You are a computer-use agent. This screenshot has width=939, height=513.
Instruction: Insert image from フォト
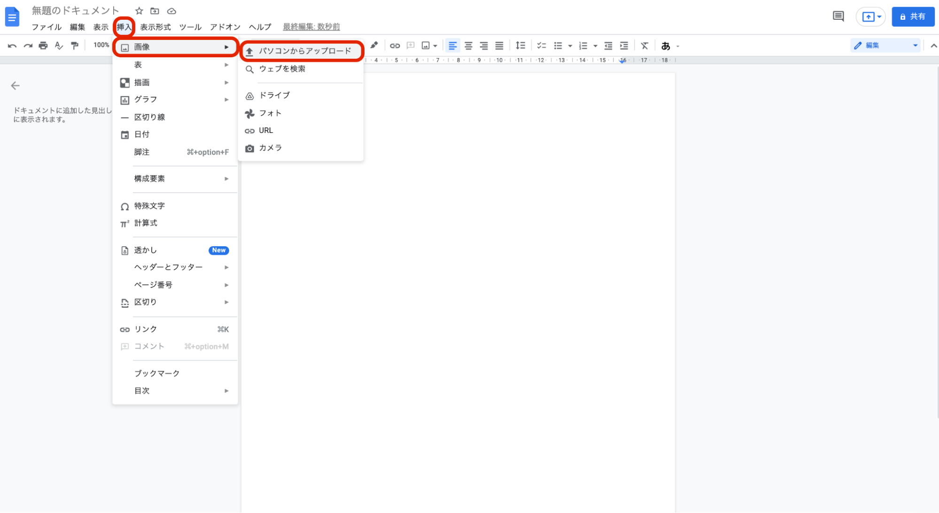[x=301, y=113]
